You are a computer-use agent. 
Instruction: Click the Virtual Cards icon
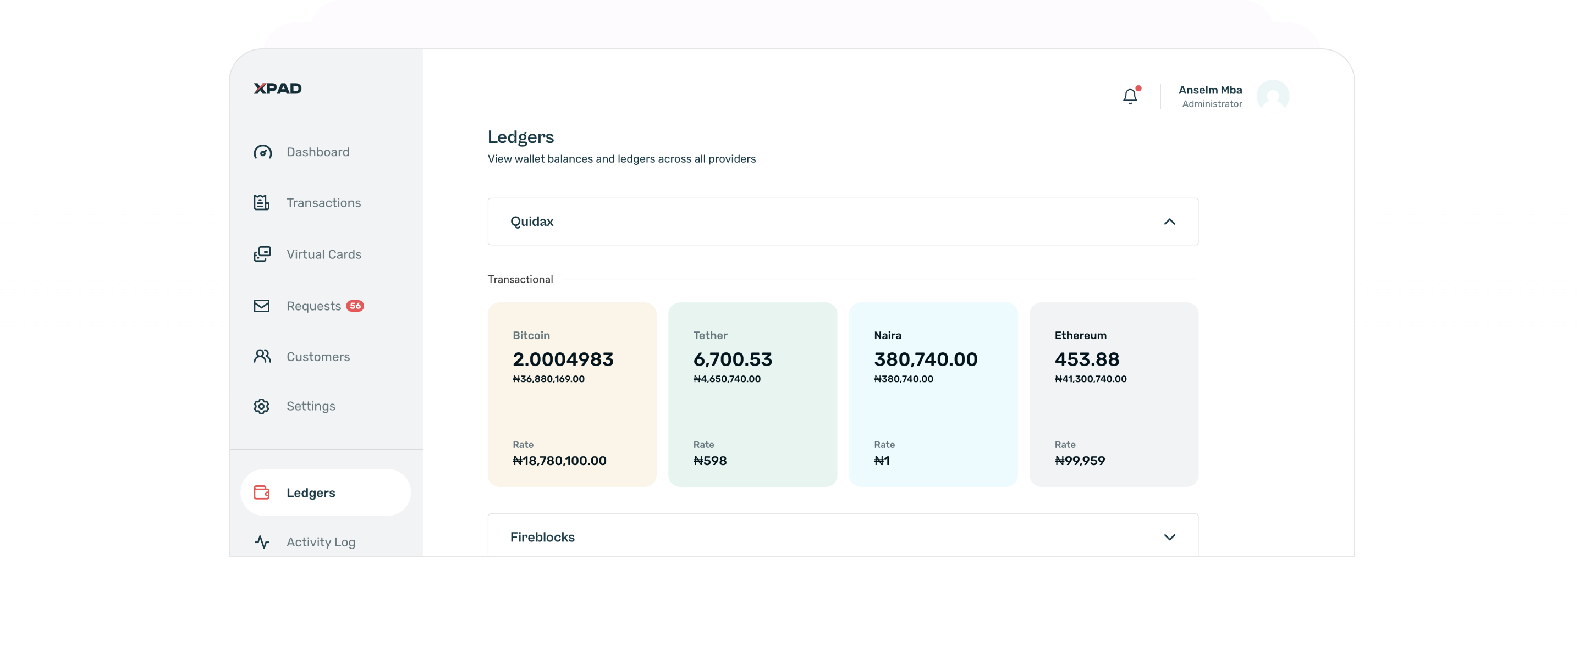pos(262,254)
